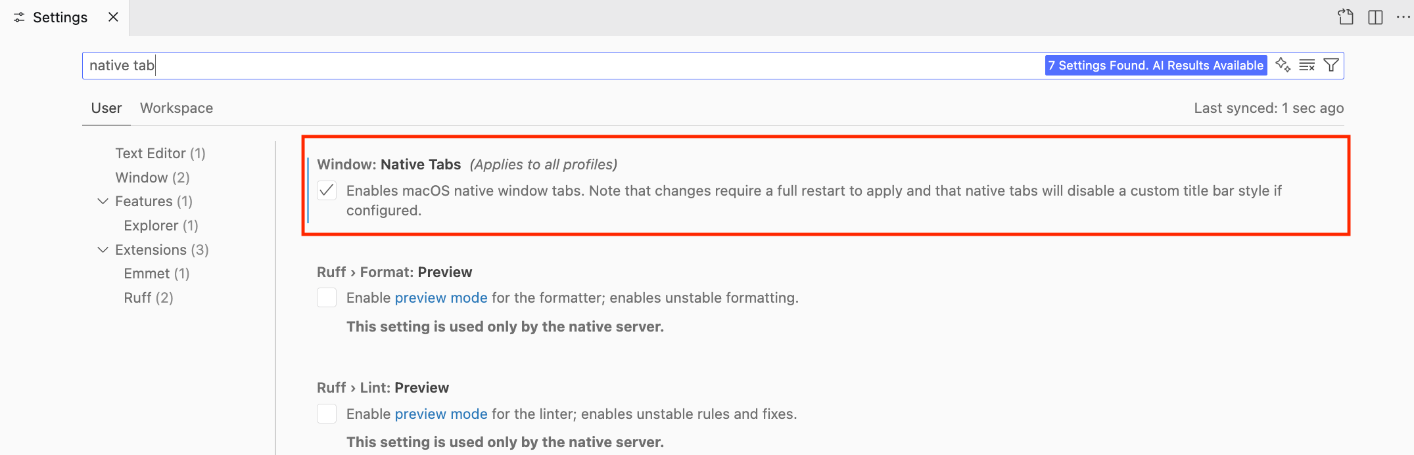This screenshot has width=1414, height=455.
Task: Select the User settings tab
Action: [106, 108]
